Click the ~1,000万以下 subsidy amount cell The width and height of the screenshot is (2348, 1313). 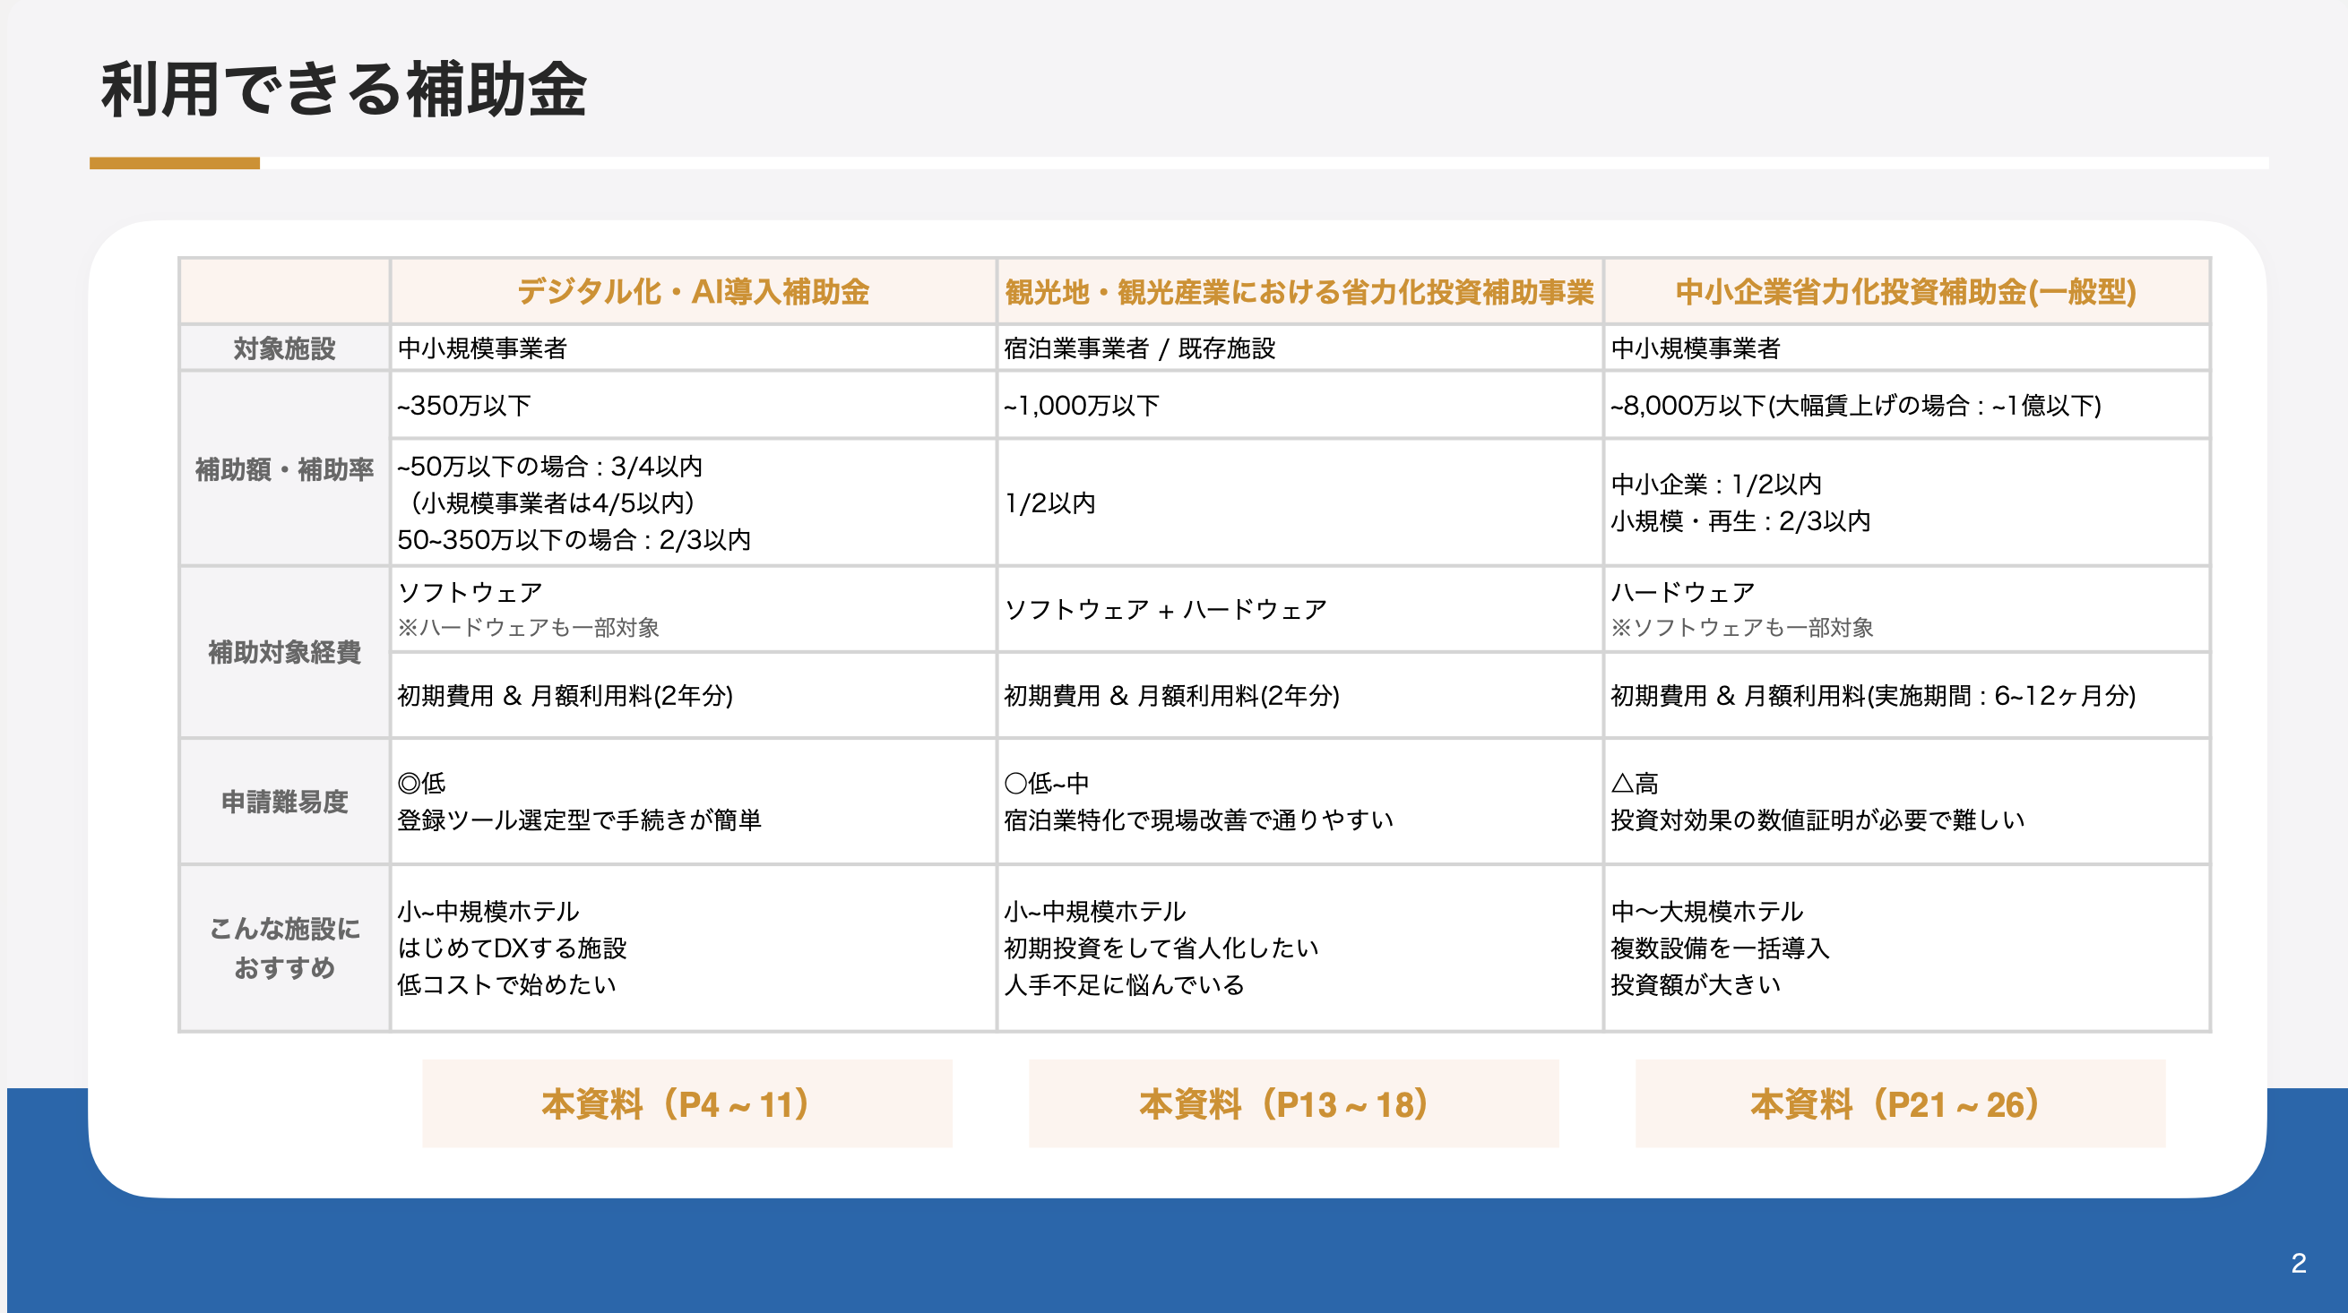[1081, 406]
